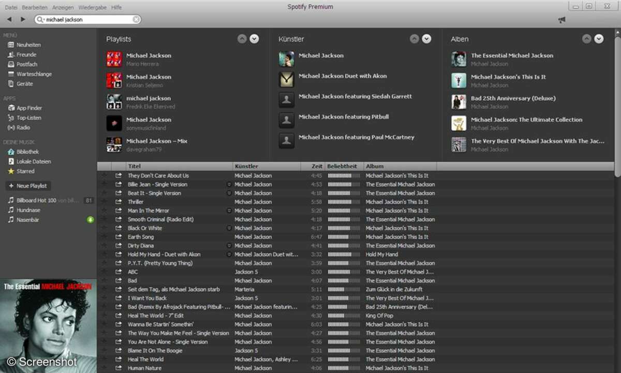
Task: Open album Bad 25th Anniversary (Deluxe)
Action: coord(513,98)
